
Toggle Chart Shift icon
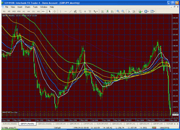(x=134, y=11)
